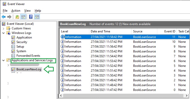Click the Windows Logs folder icon
The image size is (190, 99).
[x=8, y=33]
